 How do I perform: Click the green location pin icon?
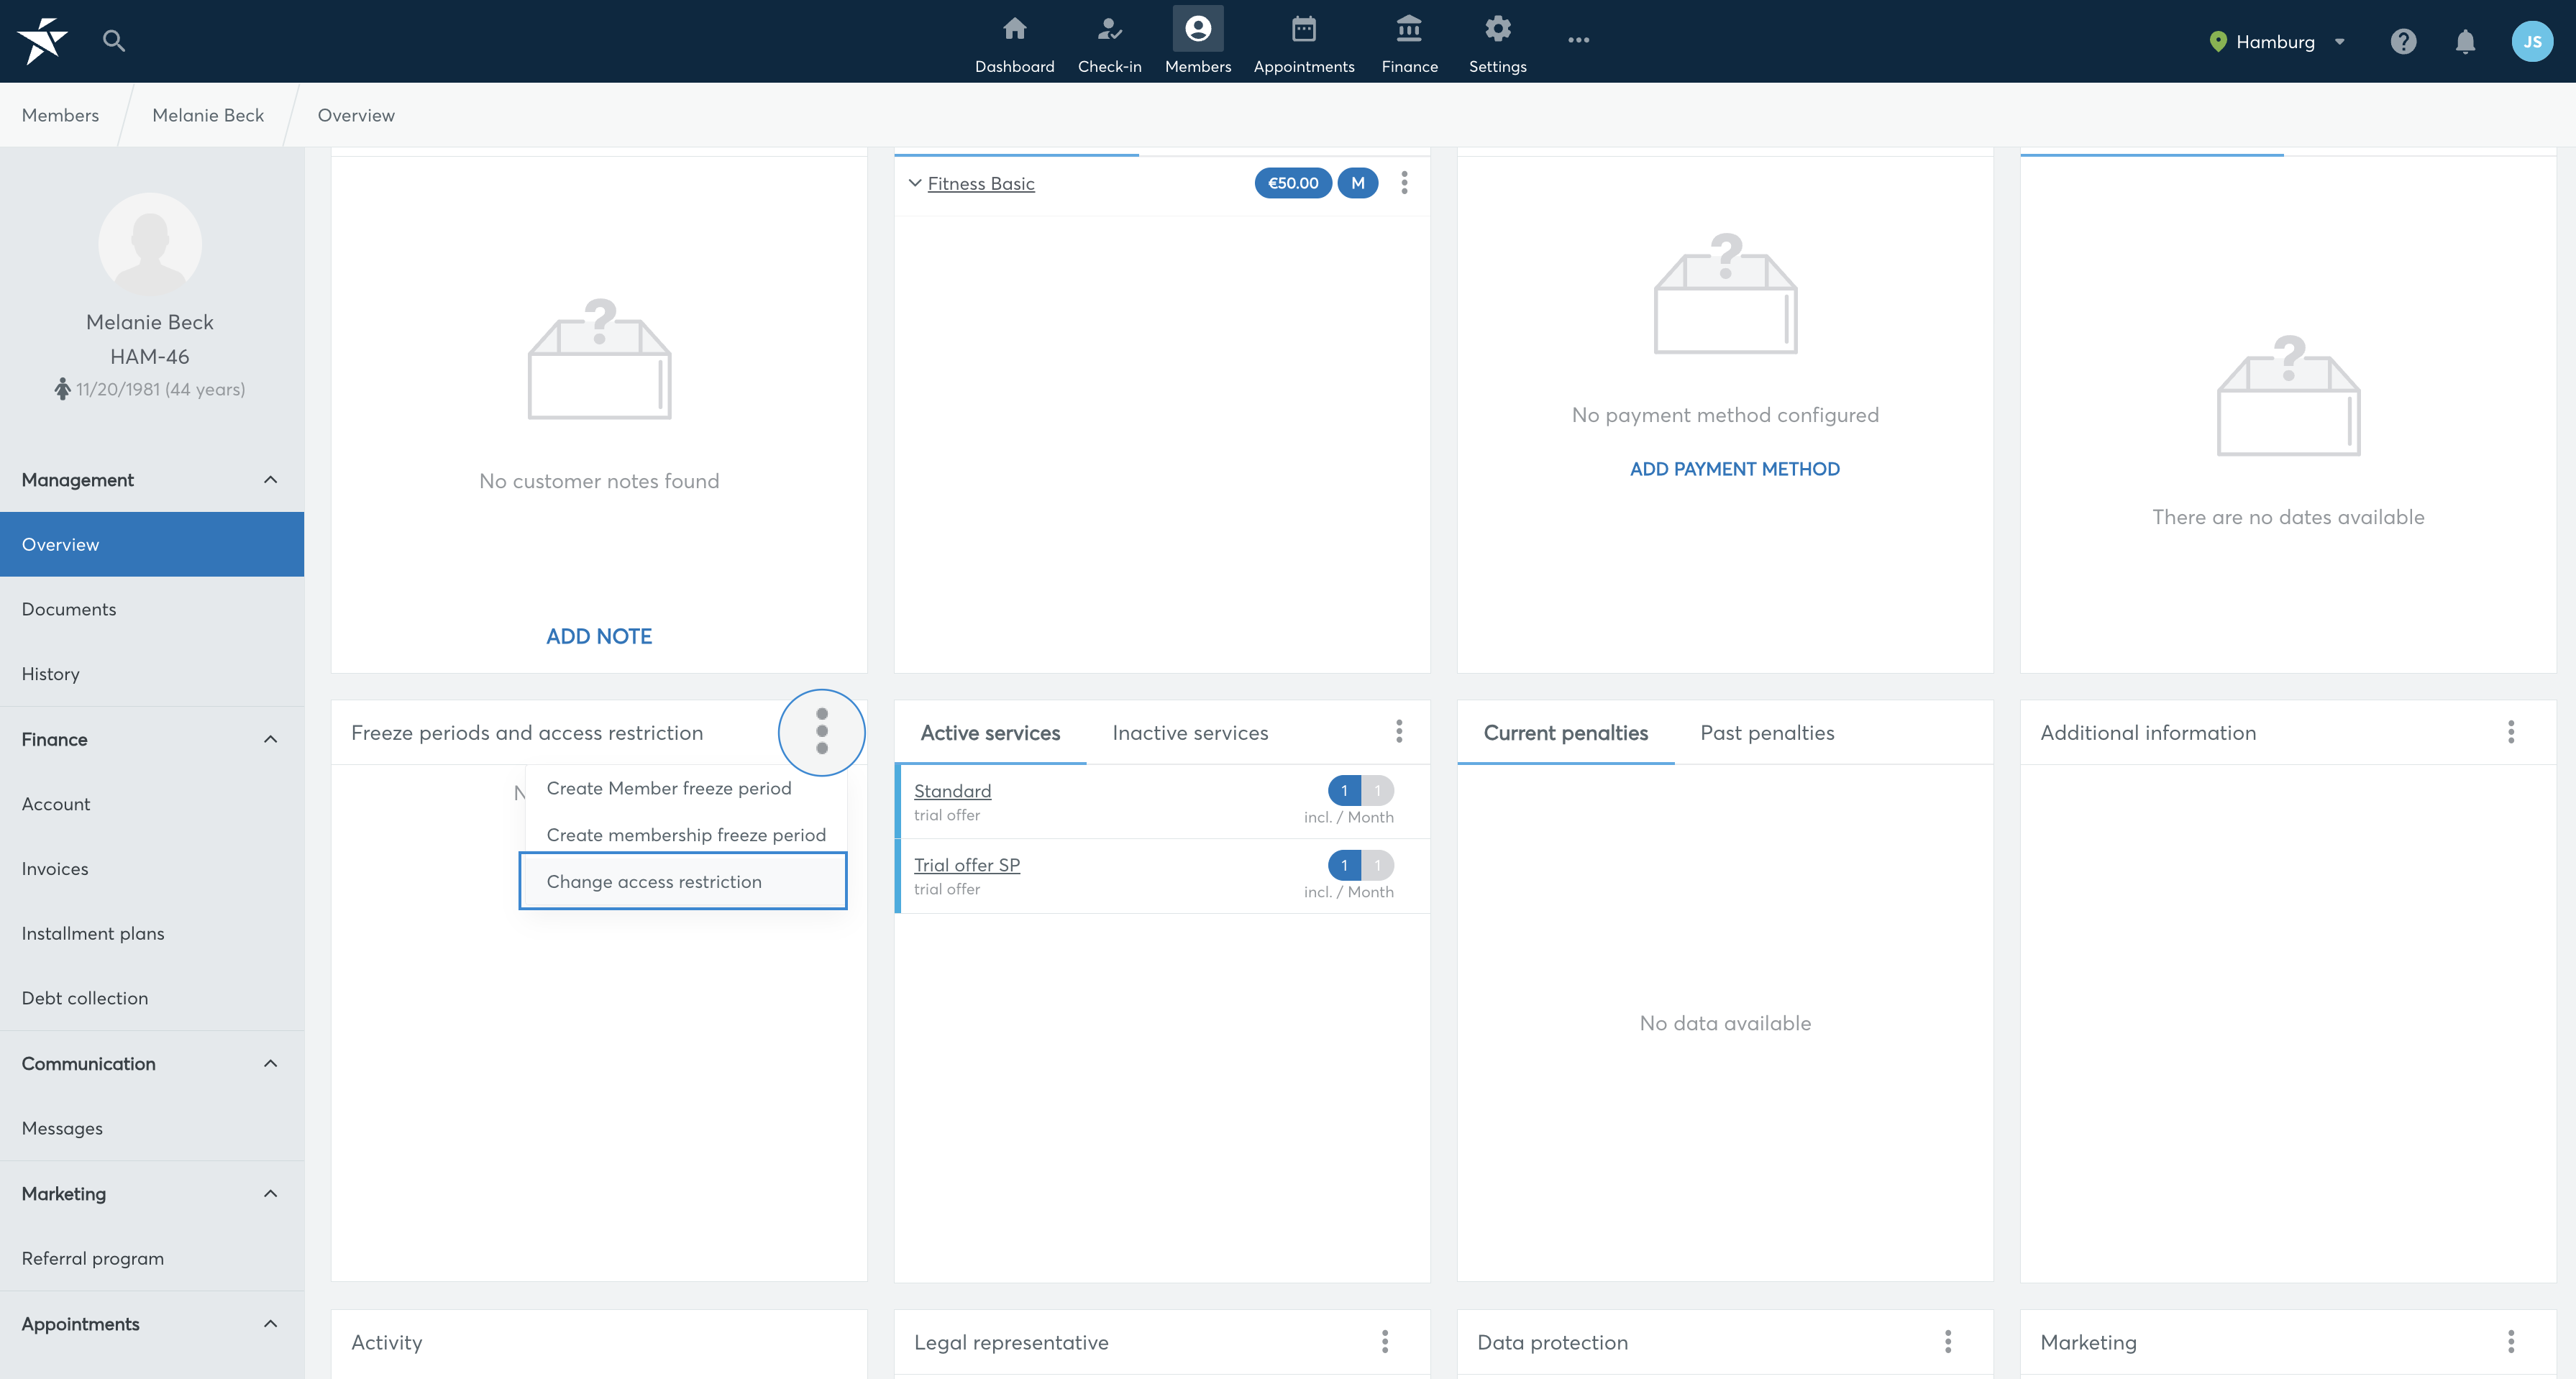2217,42
